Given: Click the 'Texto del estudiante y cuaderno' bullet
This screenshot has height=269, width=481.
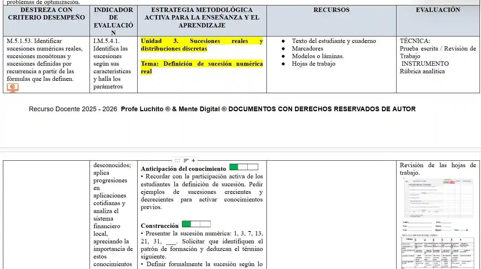Looking at the screenshot, I should coord(334,41).
